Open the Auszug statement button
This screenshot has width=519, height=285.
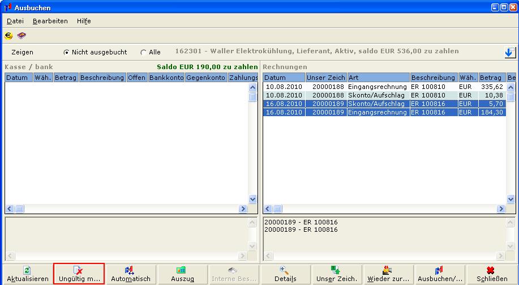click(x=182, y=274)
